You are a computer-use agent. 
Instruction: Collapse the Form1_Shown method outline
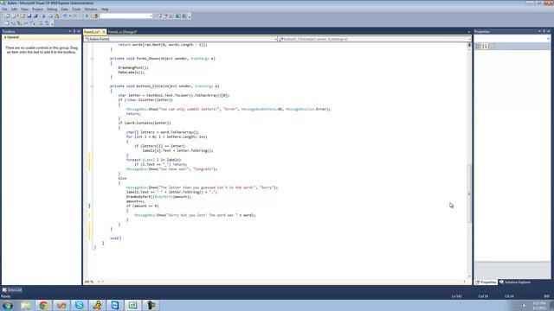click(x=93, y=59)
